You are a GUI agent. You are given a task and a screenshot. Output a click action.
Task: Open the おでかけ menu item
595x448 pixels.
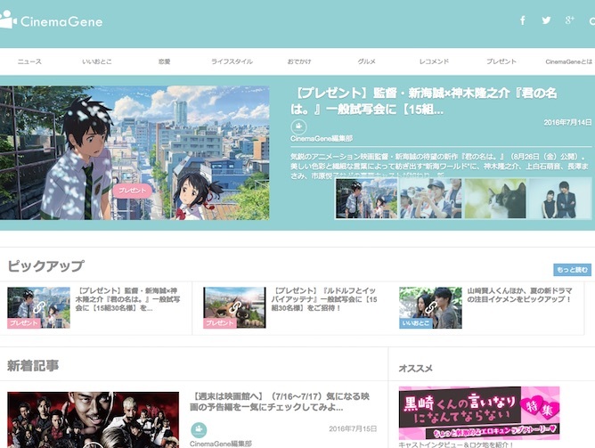[x=299, y=61]
